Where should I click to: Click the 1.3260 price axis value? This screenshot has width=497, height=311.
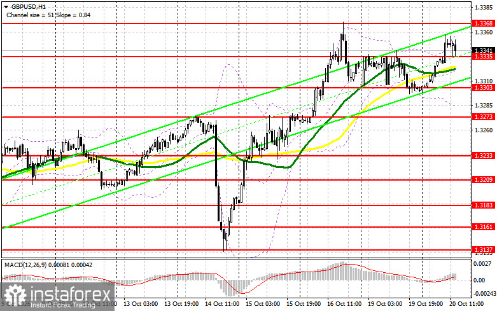coord(484,130)
